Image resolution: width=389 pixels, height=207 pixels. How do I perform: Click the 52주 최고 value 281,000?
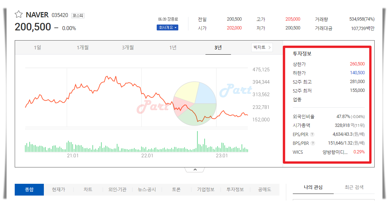(357, 81)
